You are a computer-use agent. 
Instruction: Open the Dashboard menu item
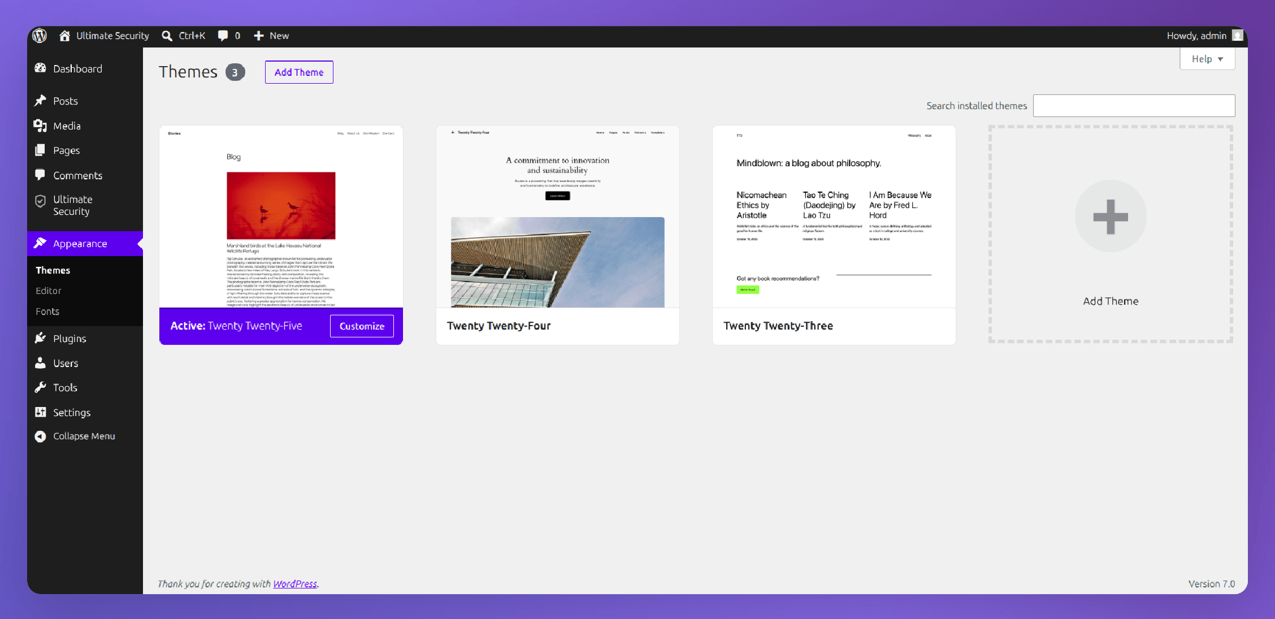[77, 68]
